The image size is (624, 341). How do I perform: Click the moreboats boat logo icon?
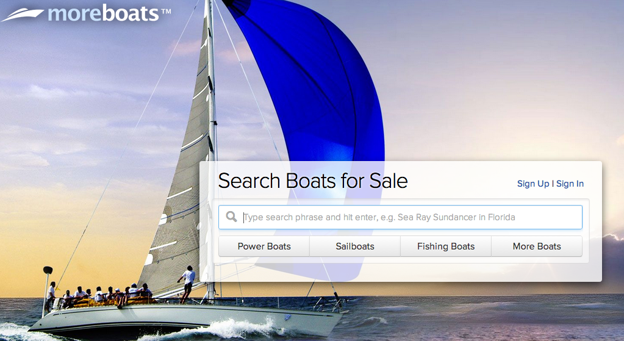pos(23,14)
